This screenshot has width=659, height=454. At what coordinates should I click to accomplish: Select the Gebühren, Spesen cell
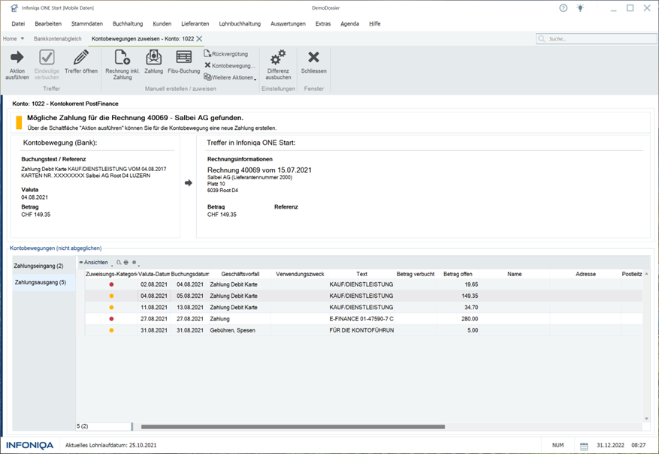[240, 330]
